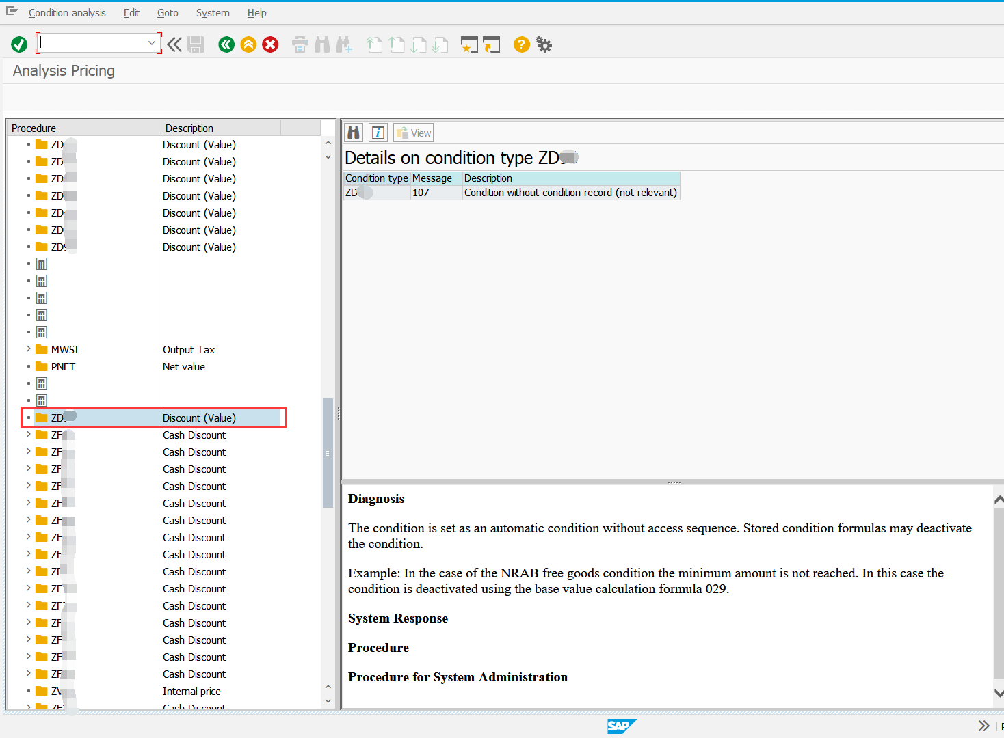Click into the transaction command input field
Screen dimensions: 1004x738
click(x=93, y=43)
